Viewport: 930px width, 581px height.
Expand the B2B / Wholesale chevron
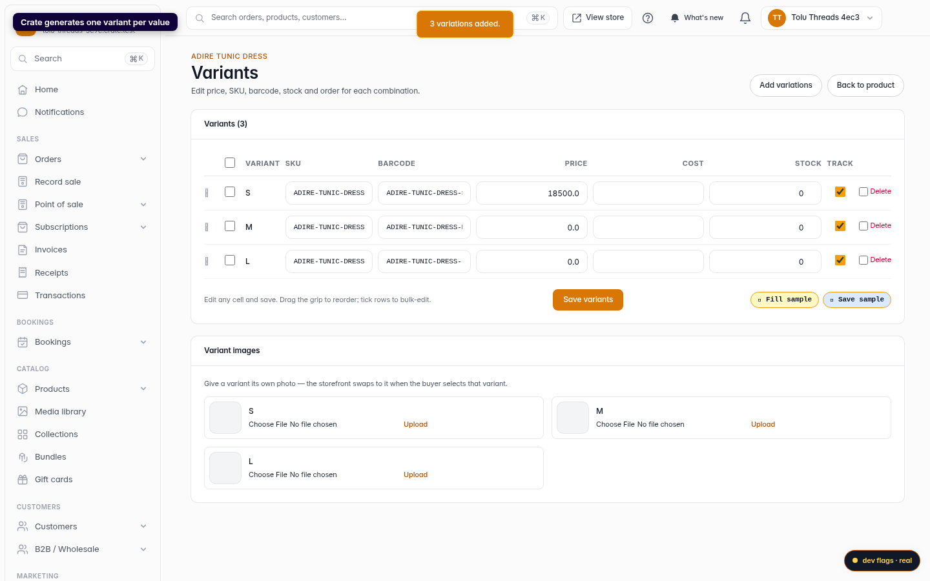143,549
